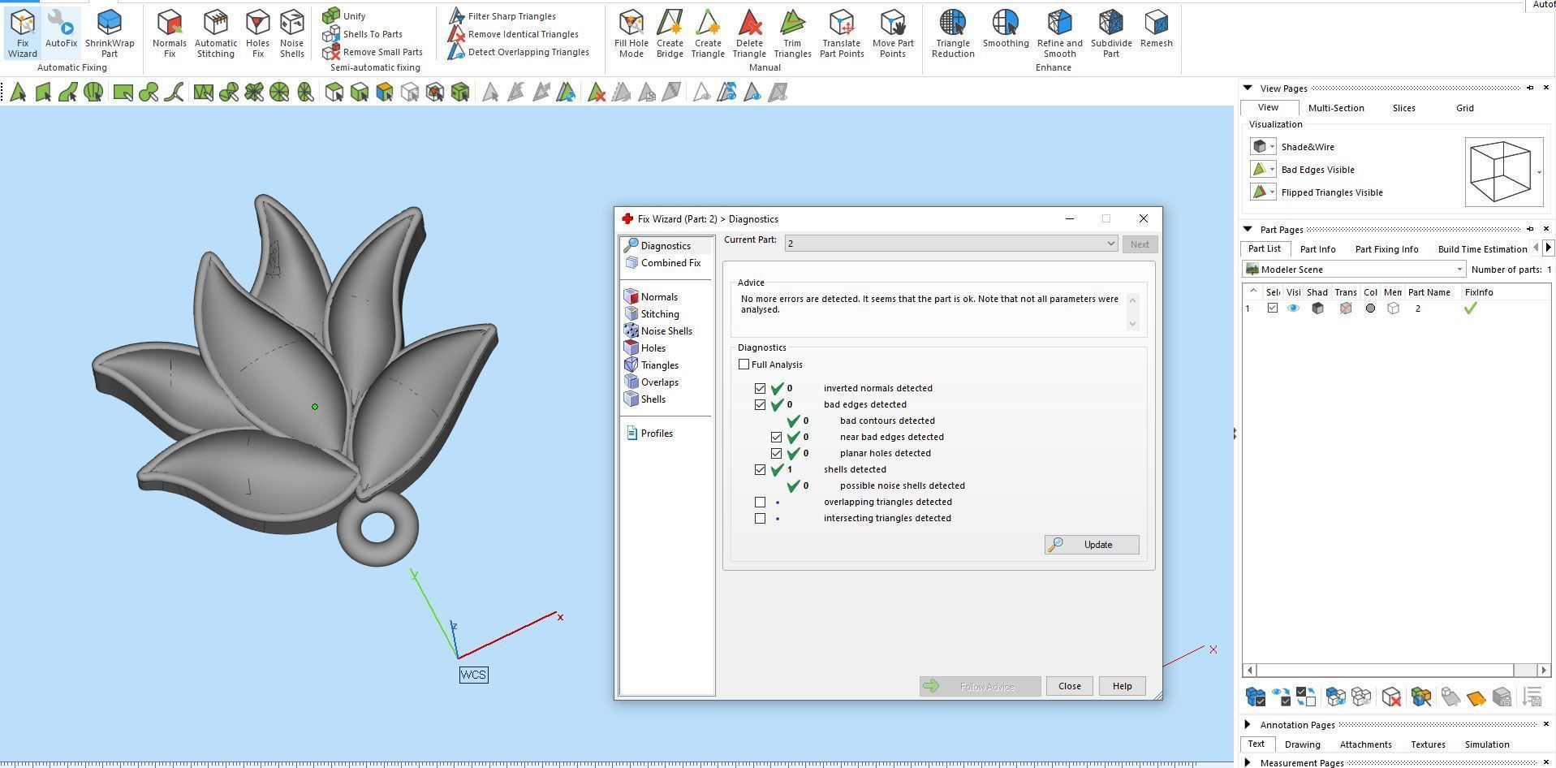The image size is (1556, 768).
Task: Toggle visibility eye for part 2
Action: (1293, 308)
